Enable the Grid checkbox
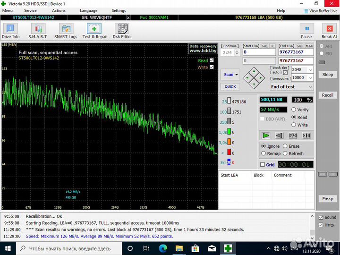Screen dimensions: 340x255 (x=263, y=165)
